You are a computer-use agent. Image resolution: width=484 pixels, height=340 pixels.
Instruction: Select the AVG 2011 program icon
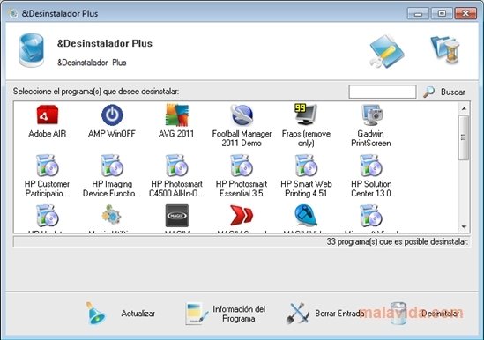[176, 115]
